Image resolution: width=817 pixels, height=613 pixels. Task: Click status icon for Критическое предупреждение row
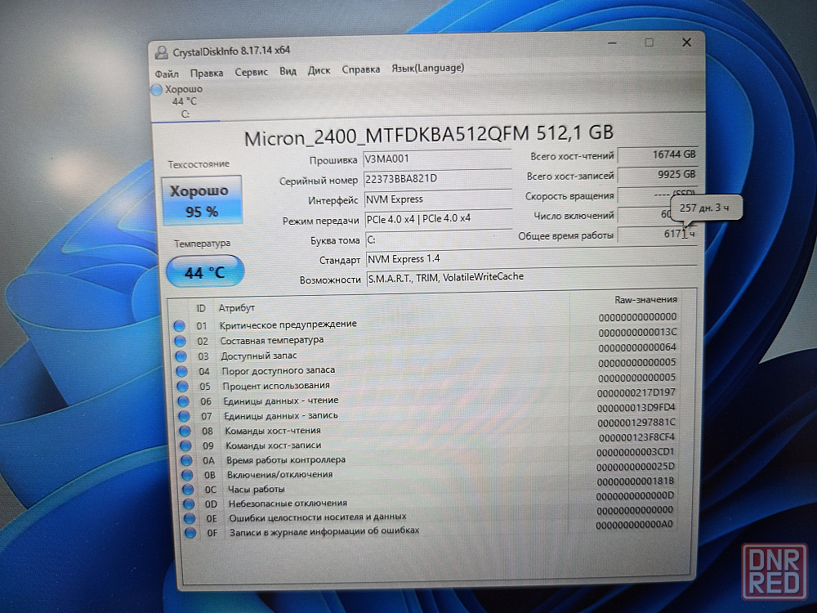tap(179, 326)
